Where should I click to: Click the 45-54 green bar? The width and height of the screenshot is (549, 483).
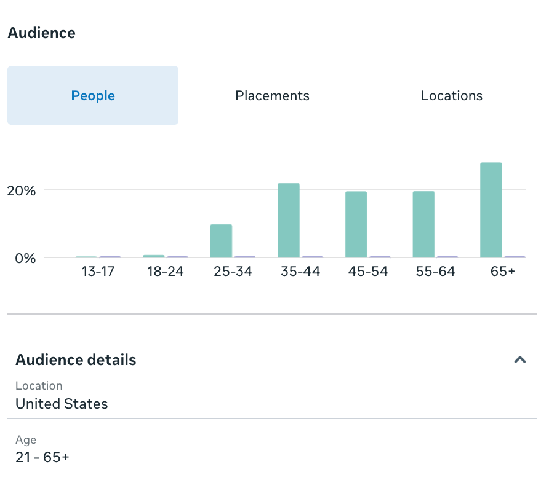tap(356, 224)
